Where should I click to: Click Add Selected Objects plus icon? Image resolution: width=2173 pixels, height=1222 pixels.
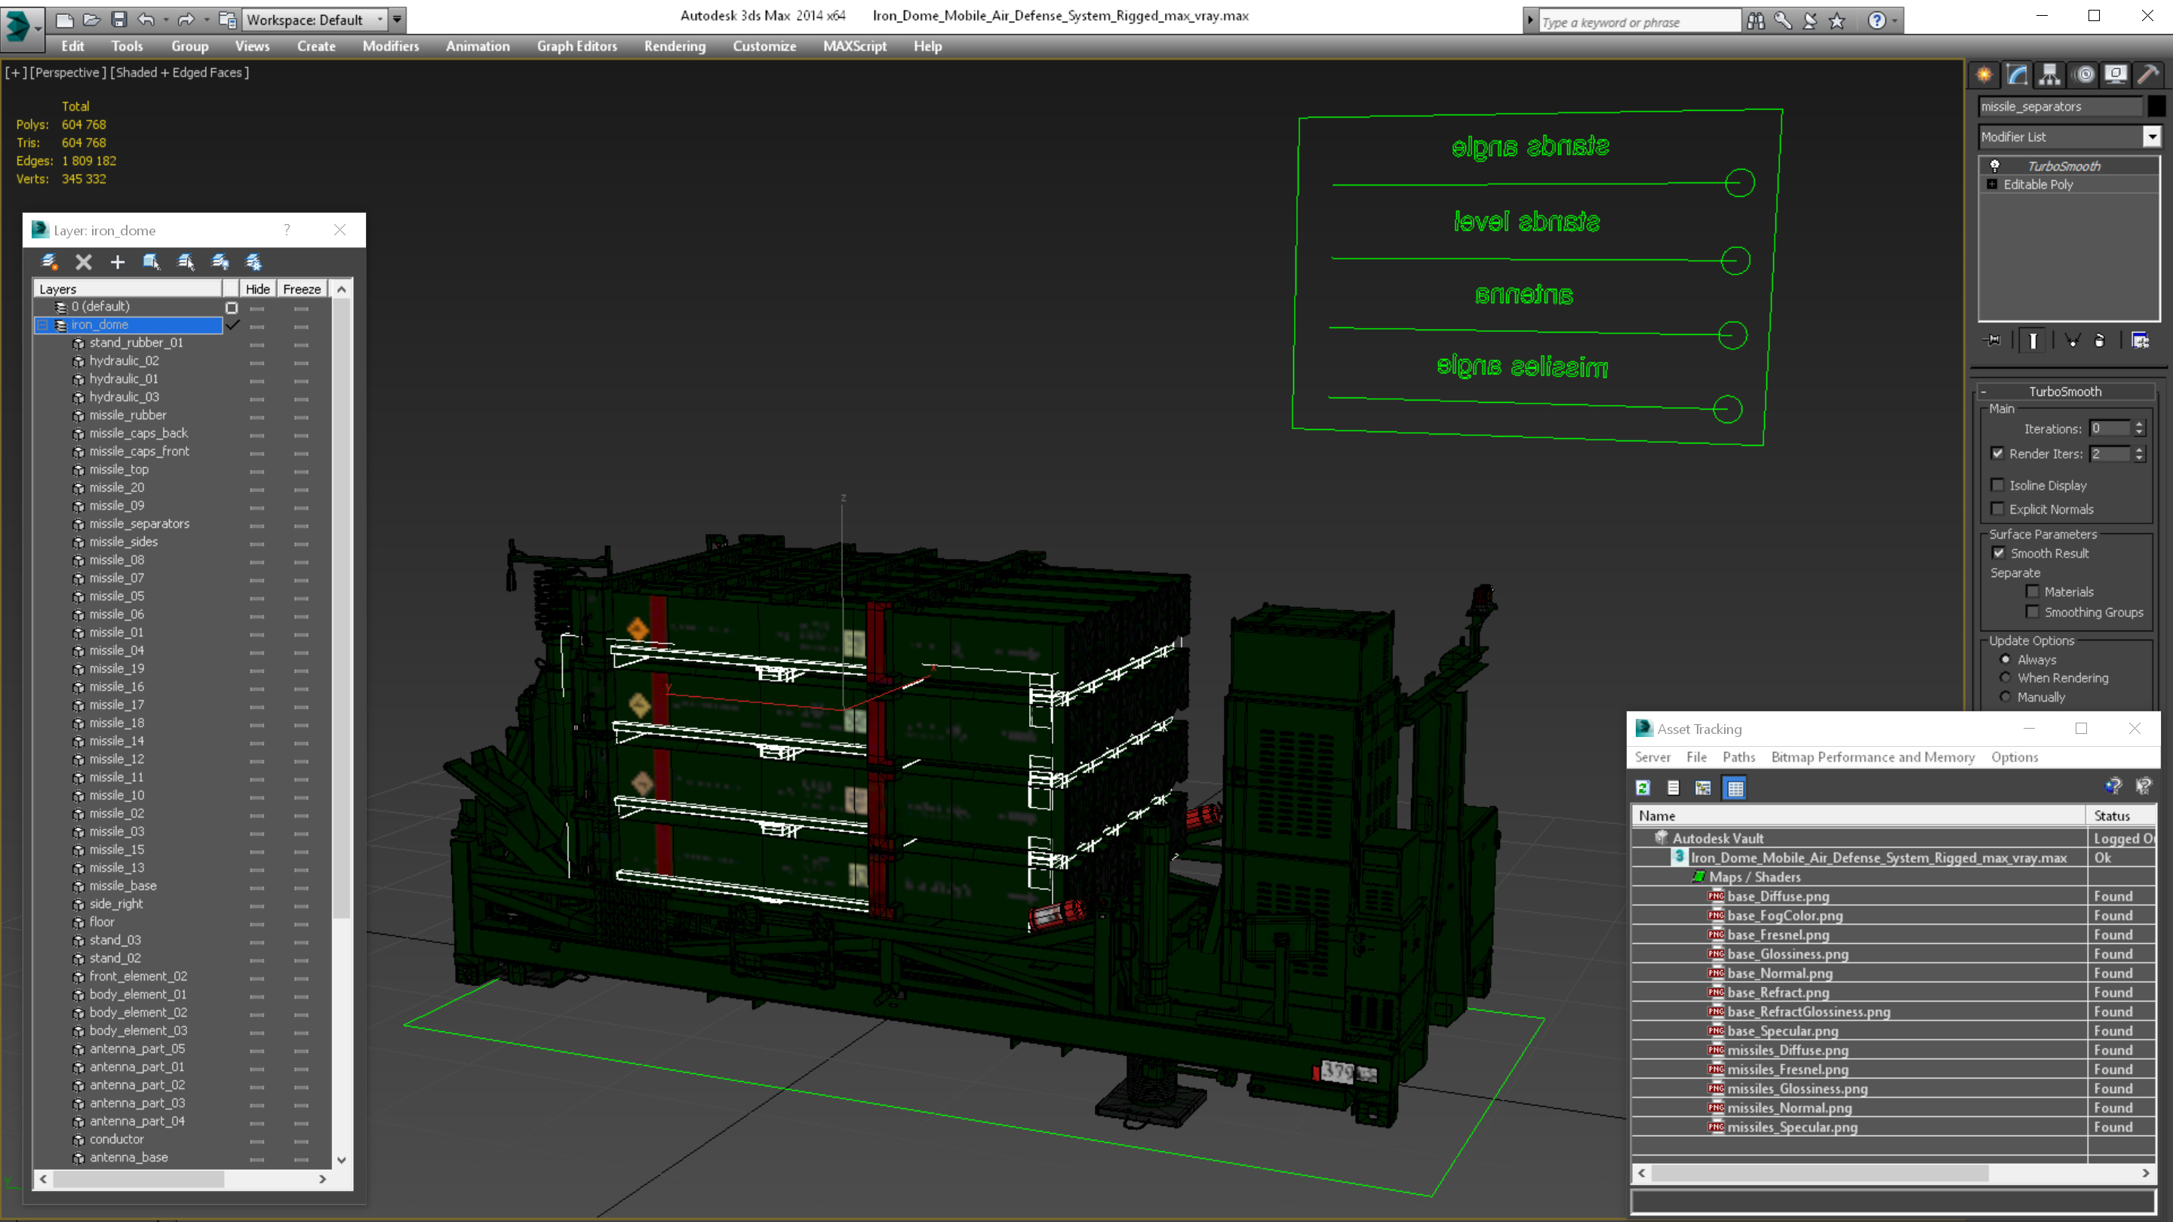[x=117, y=263]
